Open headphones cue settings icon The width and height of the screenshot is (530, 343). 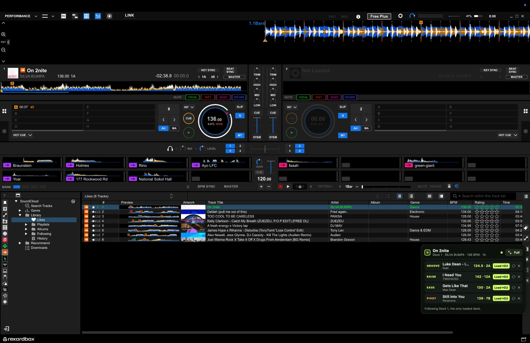pyautogui.click(x=170, y=149)
